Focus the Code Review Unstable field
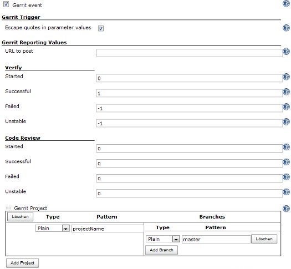This screenshot has height=269, width=291. (x=190, y=194)
